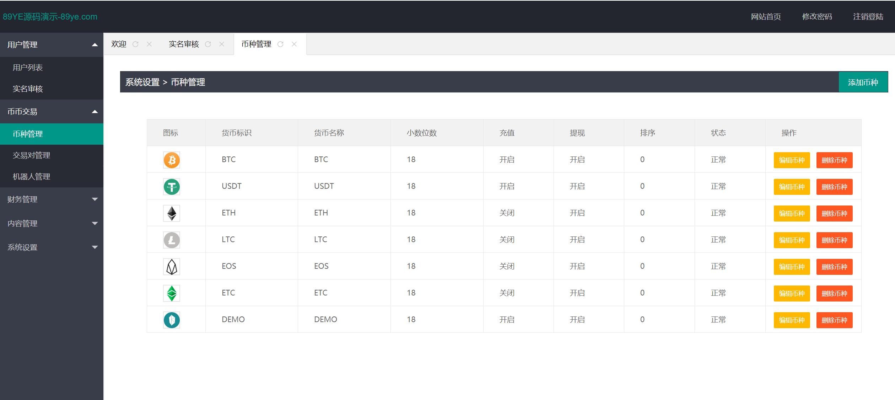Close the 币种管理 tab

[294, 44]
